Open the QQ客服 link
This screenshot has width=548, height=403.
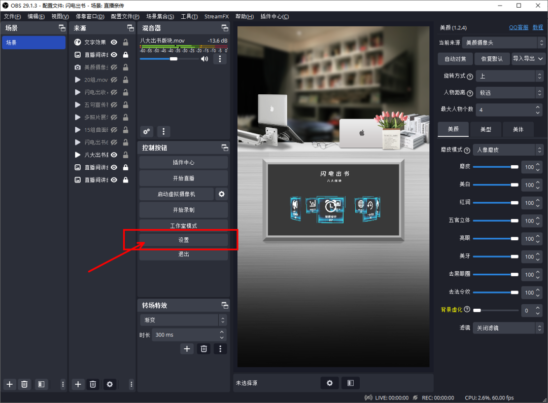[x=519, y=27]
